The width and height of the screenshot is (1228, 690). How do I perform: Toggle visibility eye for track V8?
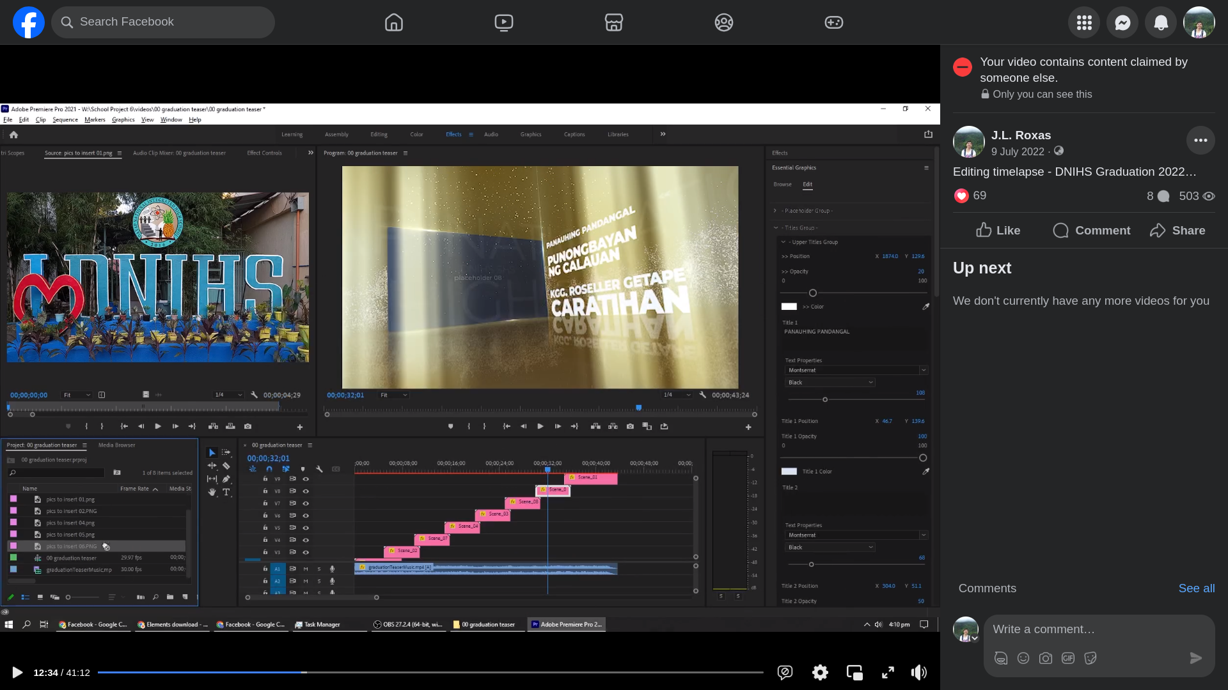tap(306, 491)
